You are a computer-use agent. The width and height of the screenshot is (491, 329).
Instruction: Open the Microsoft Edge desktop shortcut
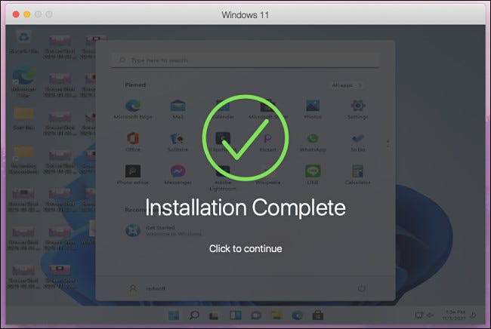click(x=24, y=82)
